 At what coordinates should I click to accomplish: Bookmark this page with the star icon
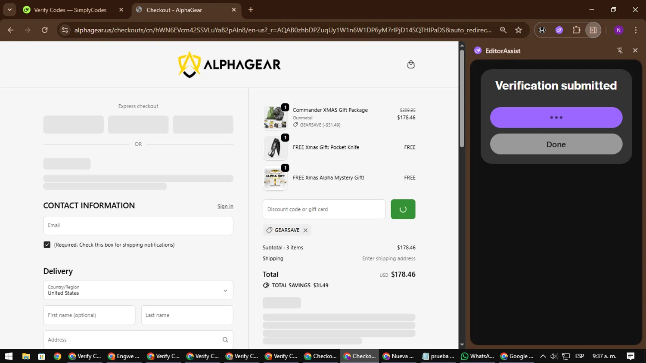pos(519,30)
